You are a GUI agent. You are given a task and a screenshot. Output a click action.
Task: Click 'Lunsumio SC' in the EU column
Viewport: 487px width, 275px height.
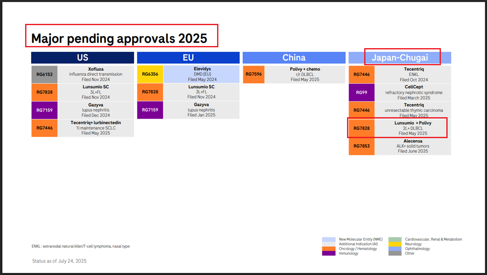(x=201, y=87)
